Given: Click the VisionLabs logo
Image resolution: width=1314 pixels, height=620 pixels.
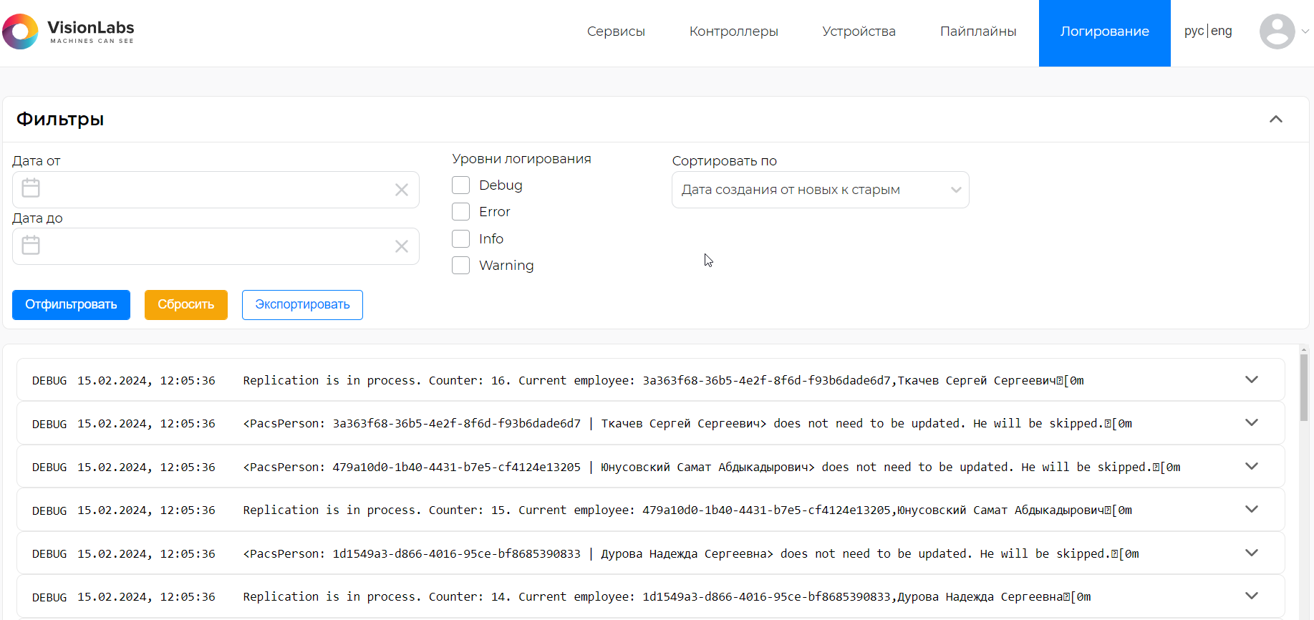Looking at the screenshot, I should click(69, 32).
